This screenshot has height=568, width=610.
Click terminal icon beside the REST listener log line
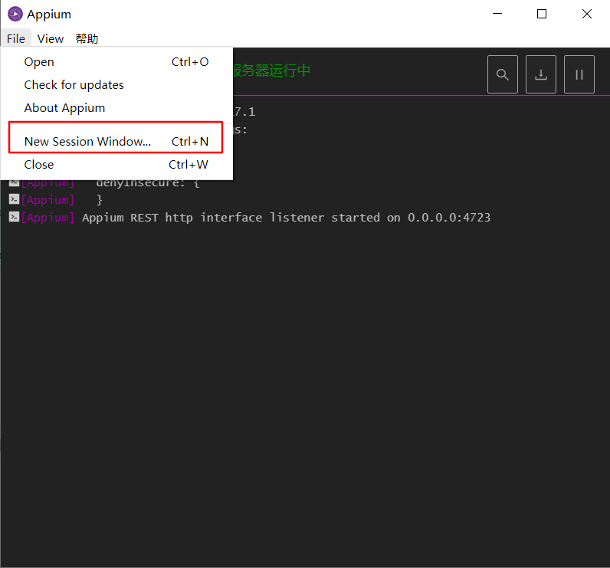point(14,217)
